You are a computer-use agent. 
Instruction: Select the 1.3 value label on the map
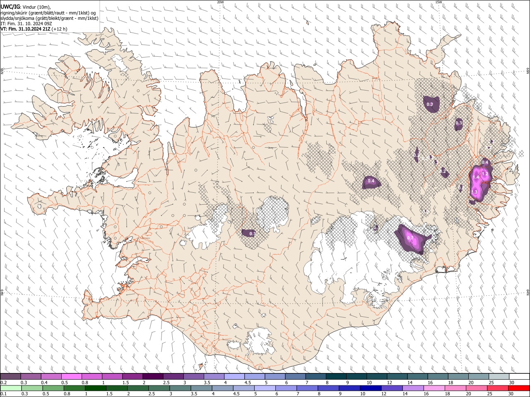tap(475, 192)
